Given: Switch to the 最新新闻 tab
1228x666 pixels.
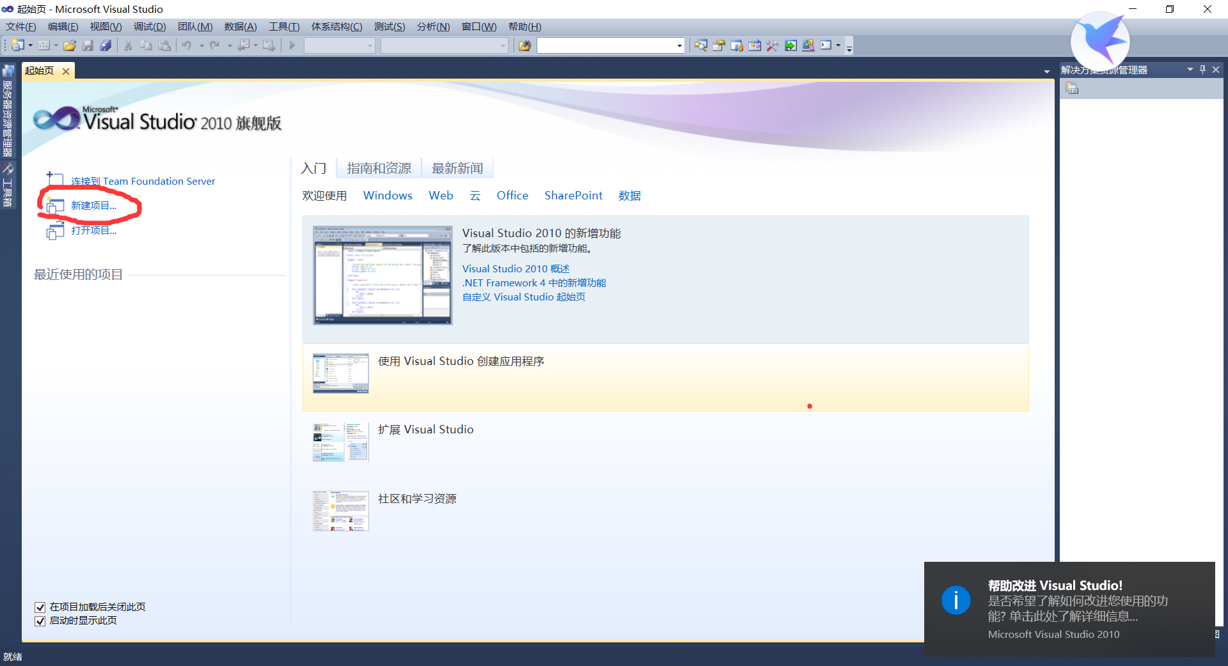Looking at the screenshot, I should coord(457,168).
